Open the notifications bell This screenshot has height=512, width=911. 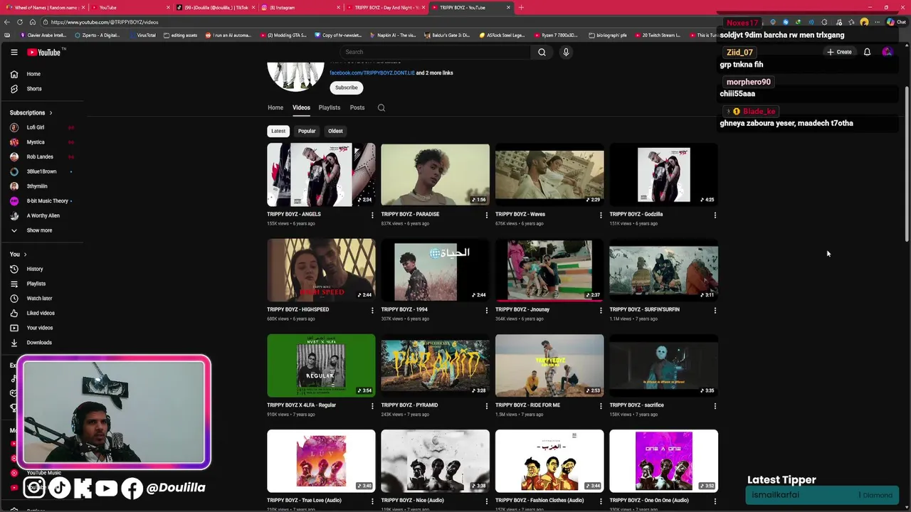coord(867,52)
